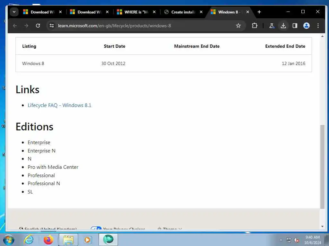
Task: Click the SL edition list item
Action: click(x=30, y=192)
